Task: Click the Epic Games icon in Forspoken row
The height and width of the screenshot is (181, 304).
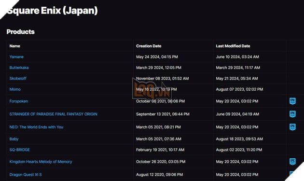Action: [292, 101]
